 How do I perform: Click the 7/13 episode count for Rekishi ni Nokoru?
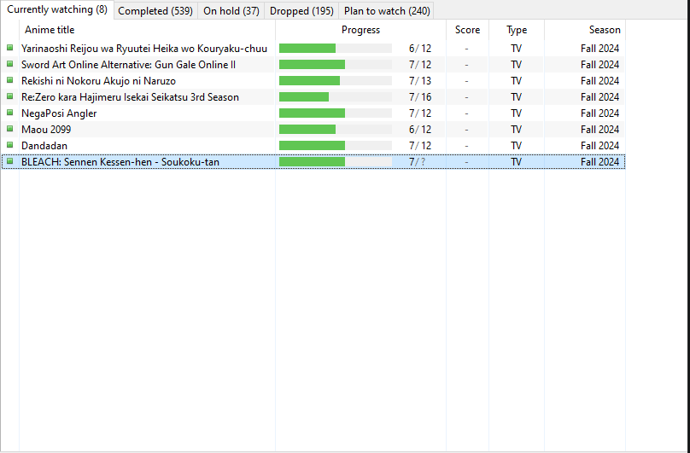pyautogui.click(x=420, y=81)
